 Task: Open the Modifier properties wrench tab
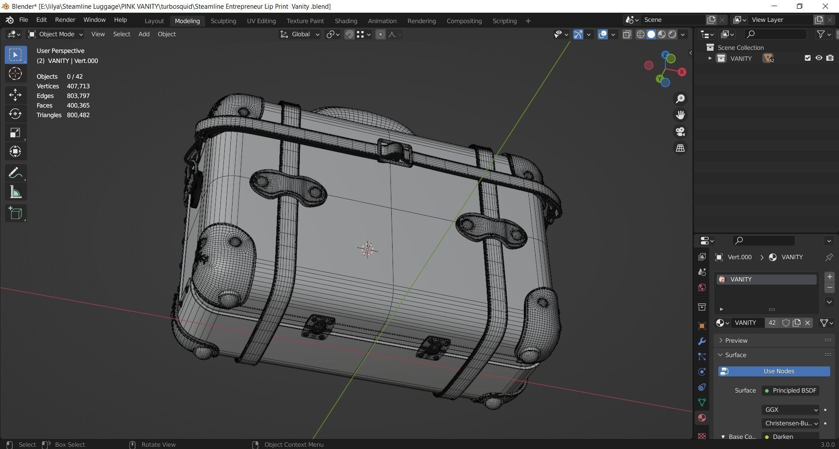(702, 341)
